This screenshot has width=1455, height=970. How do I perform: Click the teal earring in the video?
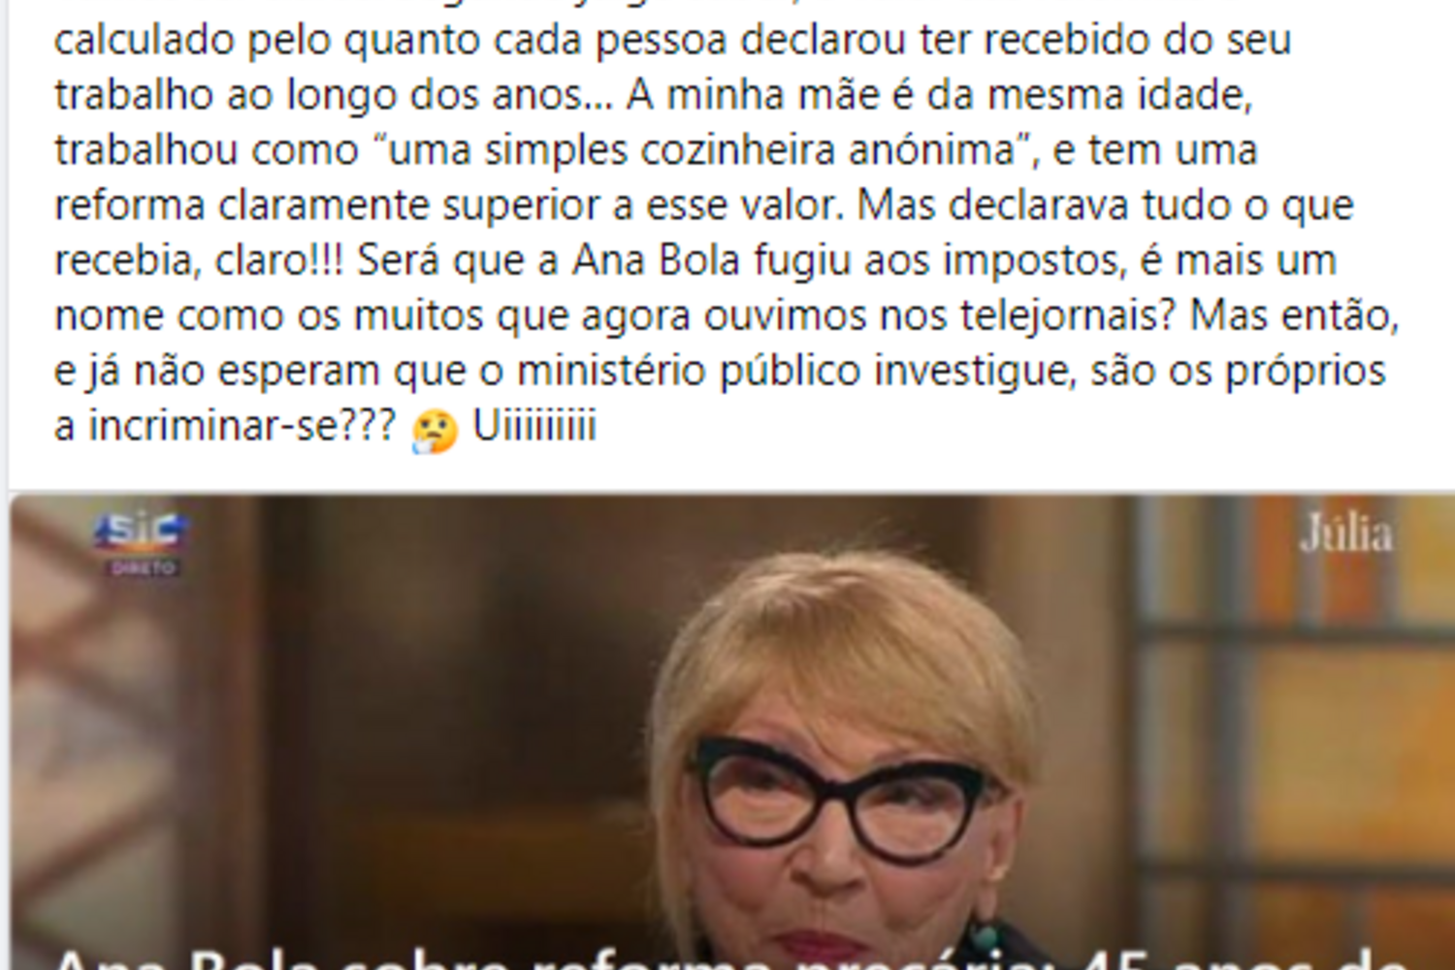point(985,939)
